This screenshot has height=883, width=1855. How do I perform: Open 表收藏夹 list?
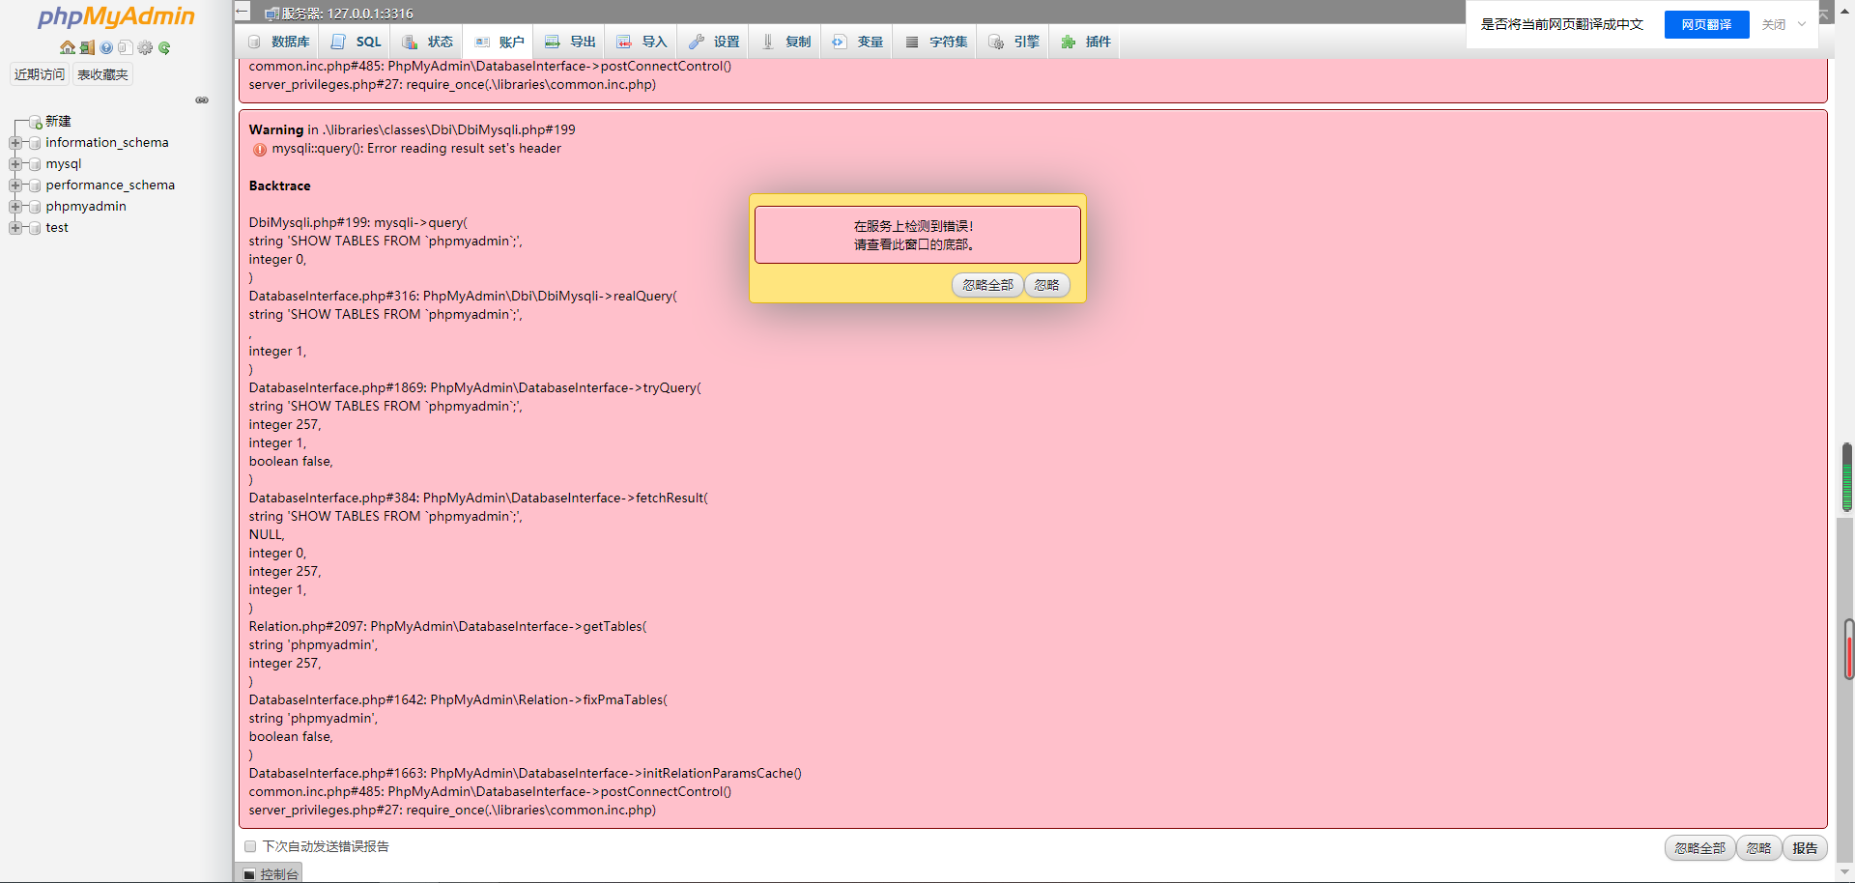102,74
